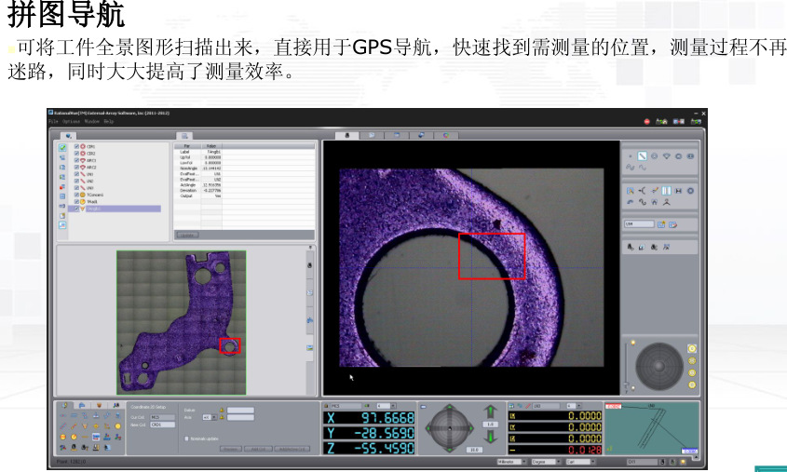Image resolution: width=787 pixels, height=472 pixels.
Task: Open the Axis selection dropdown
Action: click(x=209, y=416)
